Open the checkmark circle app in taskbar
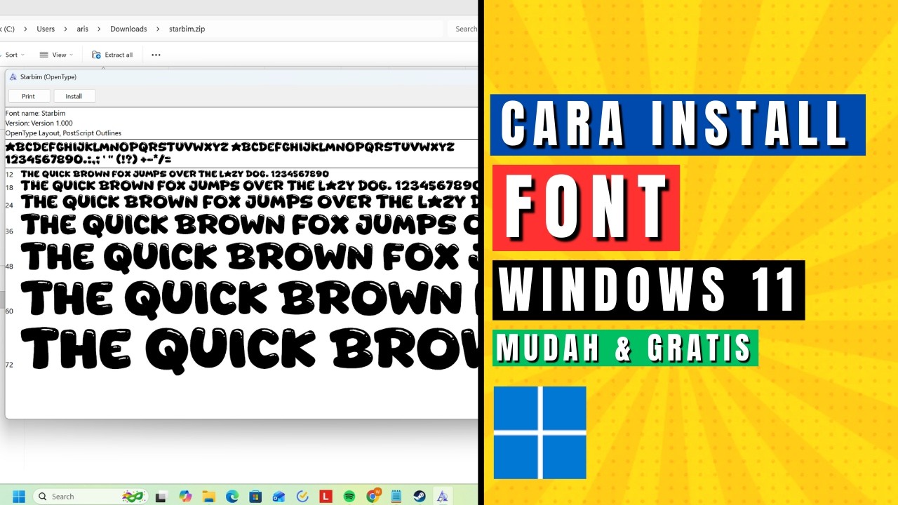 tap(302, 496)
